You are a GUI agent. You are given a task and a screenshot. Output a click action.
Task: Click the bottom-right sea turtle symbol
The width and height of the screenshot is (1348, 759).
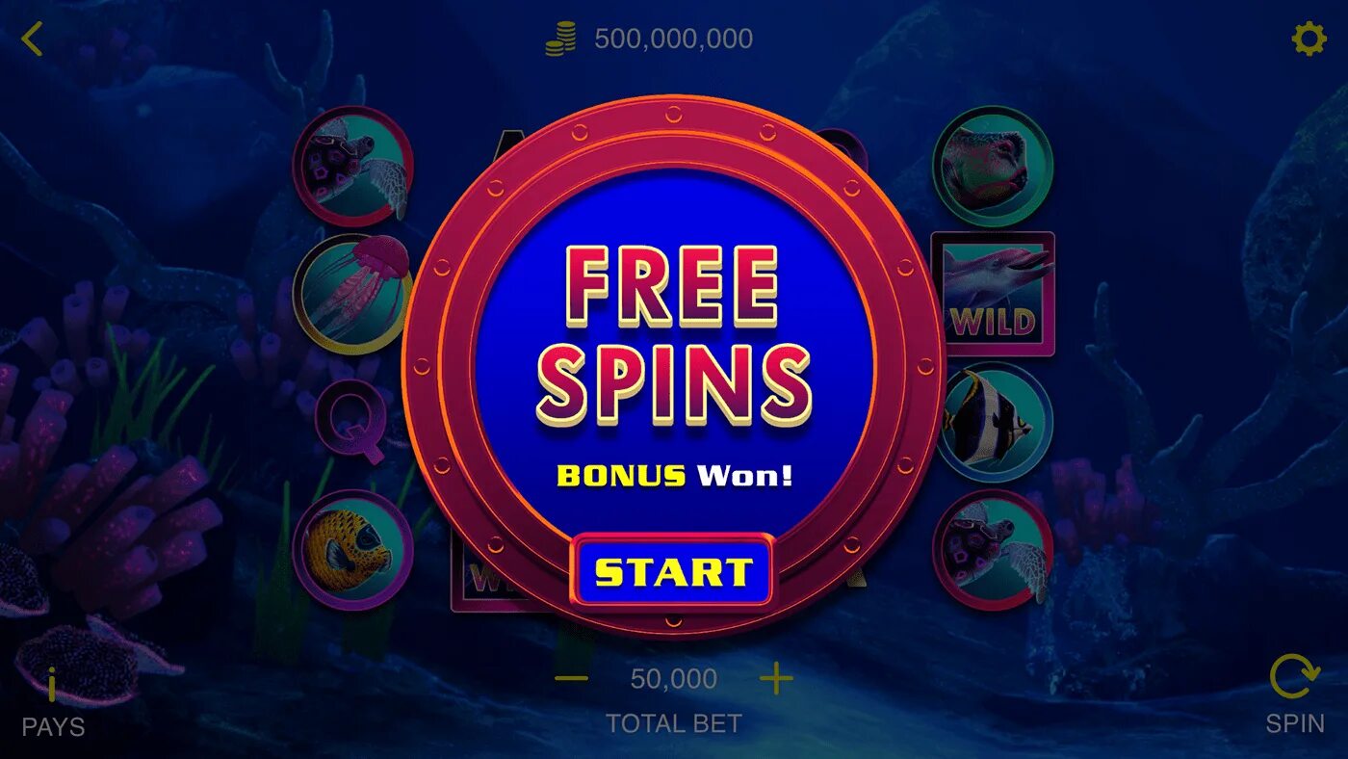pos(993,550)
